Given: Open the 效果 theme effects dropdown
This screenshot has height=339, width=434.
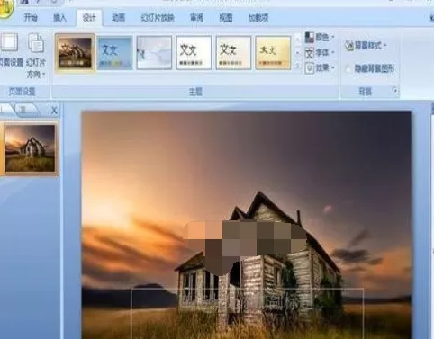Looking at the screenshot, I should [320, 68].
